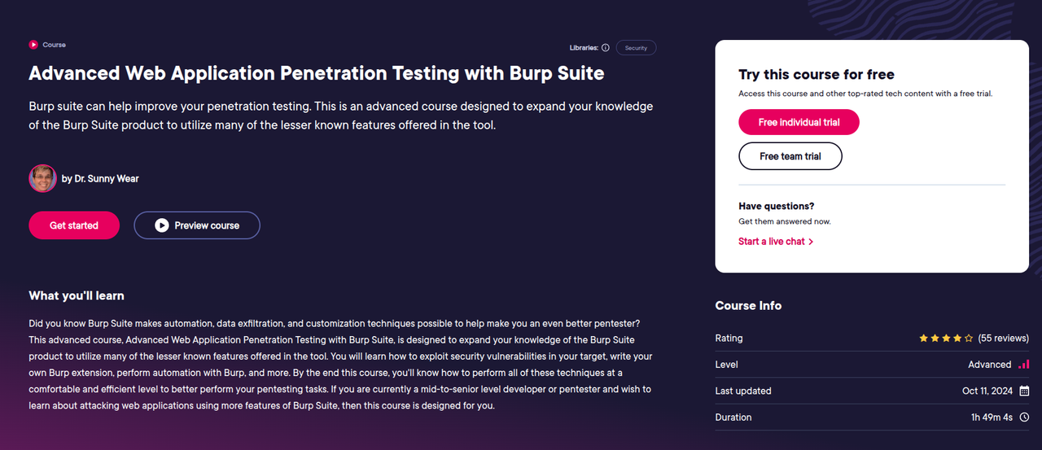The width and height of the screenshot is (1042, 450).
Task: Click the Have questions? text
Action: click(x=776, y=206)
